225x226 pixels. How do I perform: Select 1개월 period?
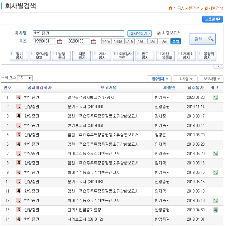pos(118,41)
